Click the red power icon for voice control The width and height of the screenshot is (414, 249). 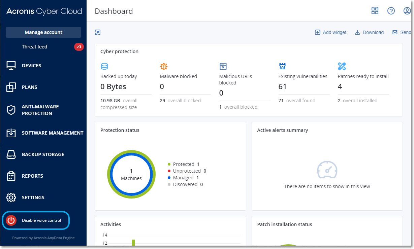tap(11, 220)
